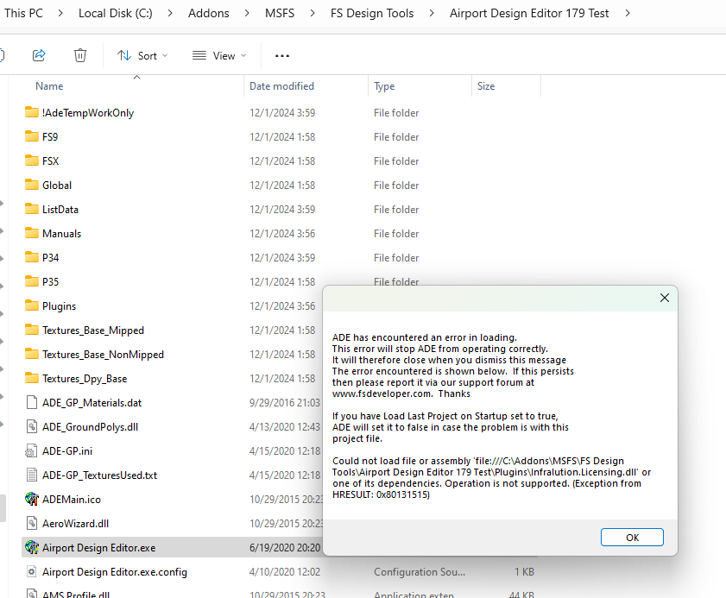Click the Share icon in the toolbar
This screenshot has width=726, height=598.
39,55
